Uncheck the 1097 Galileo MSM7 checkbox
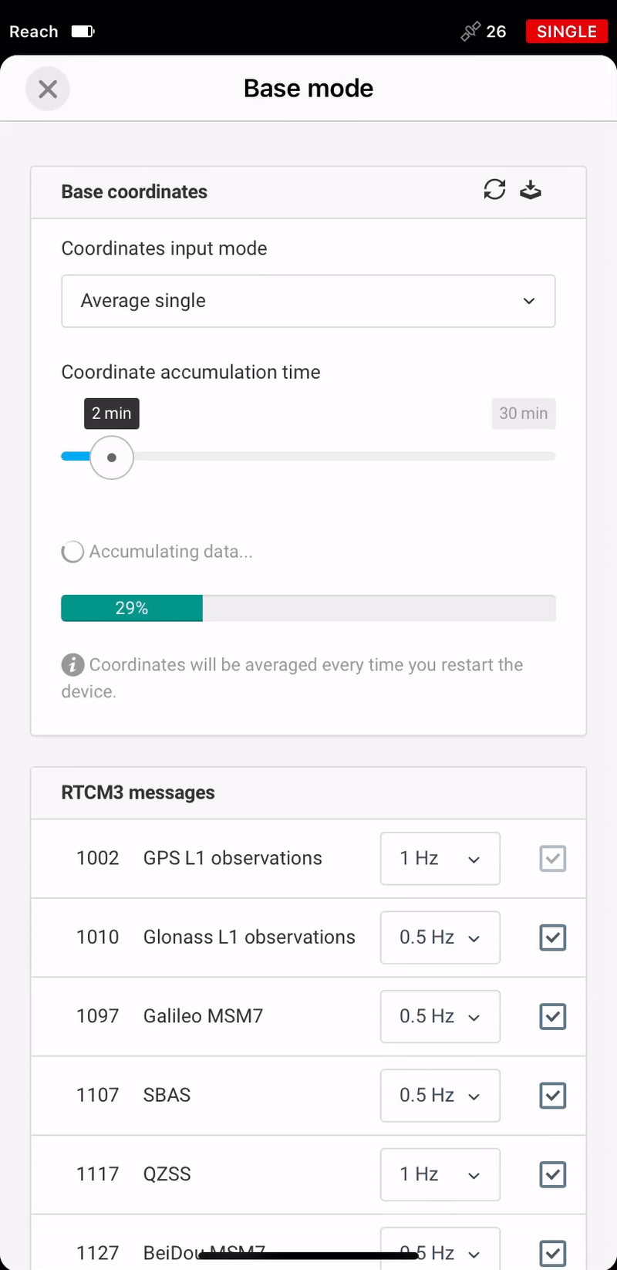The image size is (617, 1270). click(x=553, y=1016)
